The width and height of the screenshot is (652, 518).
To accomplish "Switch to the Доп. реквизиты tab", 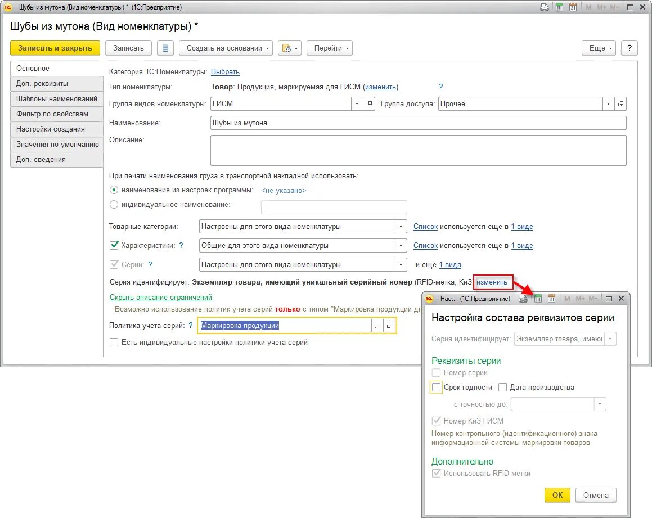I will point(57,84).
